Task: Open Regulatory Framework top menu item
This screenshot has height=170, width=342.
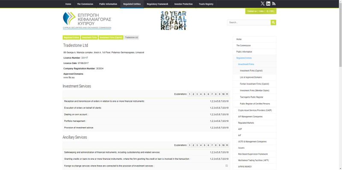Action: 157,4
